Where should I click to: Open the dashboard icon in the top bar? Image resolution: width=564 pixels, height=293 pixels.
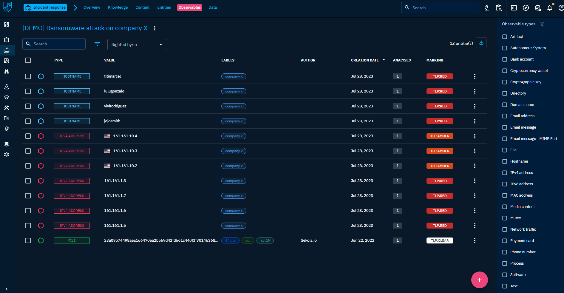click(x=514, y=8)
